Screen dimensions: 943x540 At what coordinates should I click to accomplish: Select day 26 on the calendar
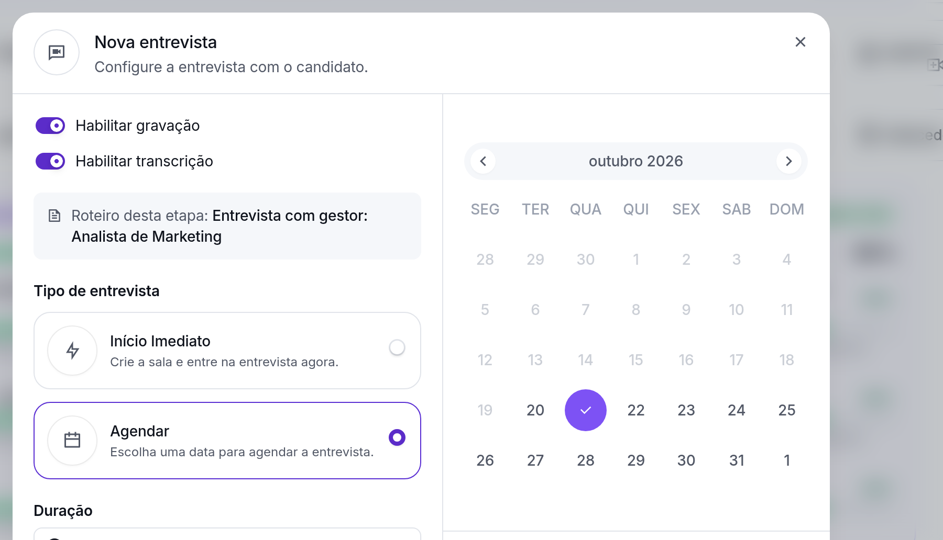pyautogui.click(x=485, y=460)
